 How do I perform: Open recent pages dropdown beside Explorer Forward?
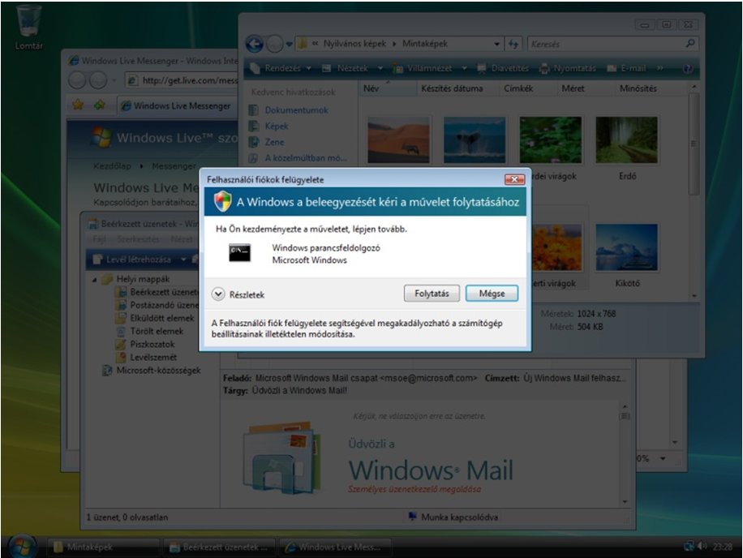[x=289, y=44]
